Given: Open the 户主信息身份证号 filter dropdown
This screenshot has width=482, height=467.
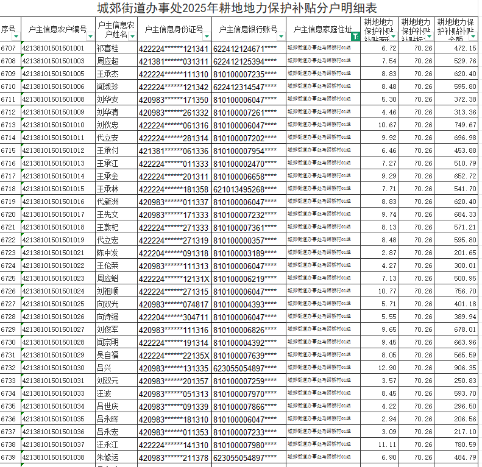Looking at the screenshot, I should (x=207, y=37).
